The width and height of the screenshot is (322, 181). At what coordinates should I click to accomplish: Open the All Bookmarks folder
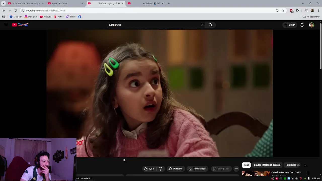311,17
